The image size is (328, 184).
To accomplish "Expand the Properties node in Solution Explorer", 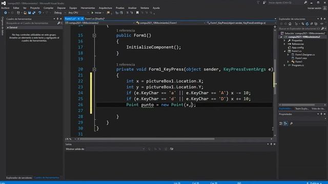I will [284, 40].
